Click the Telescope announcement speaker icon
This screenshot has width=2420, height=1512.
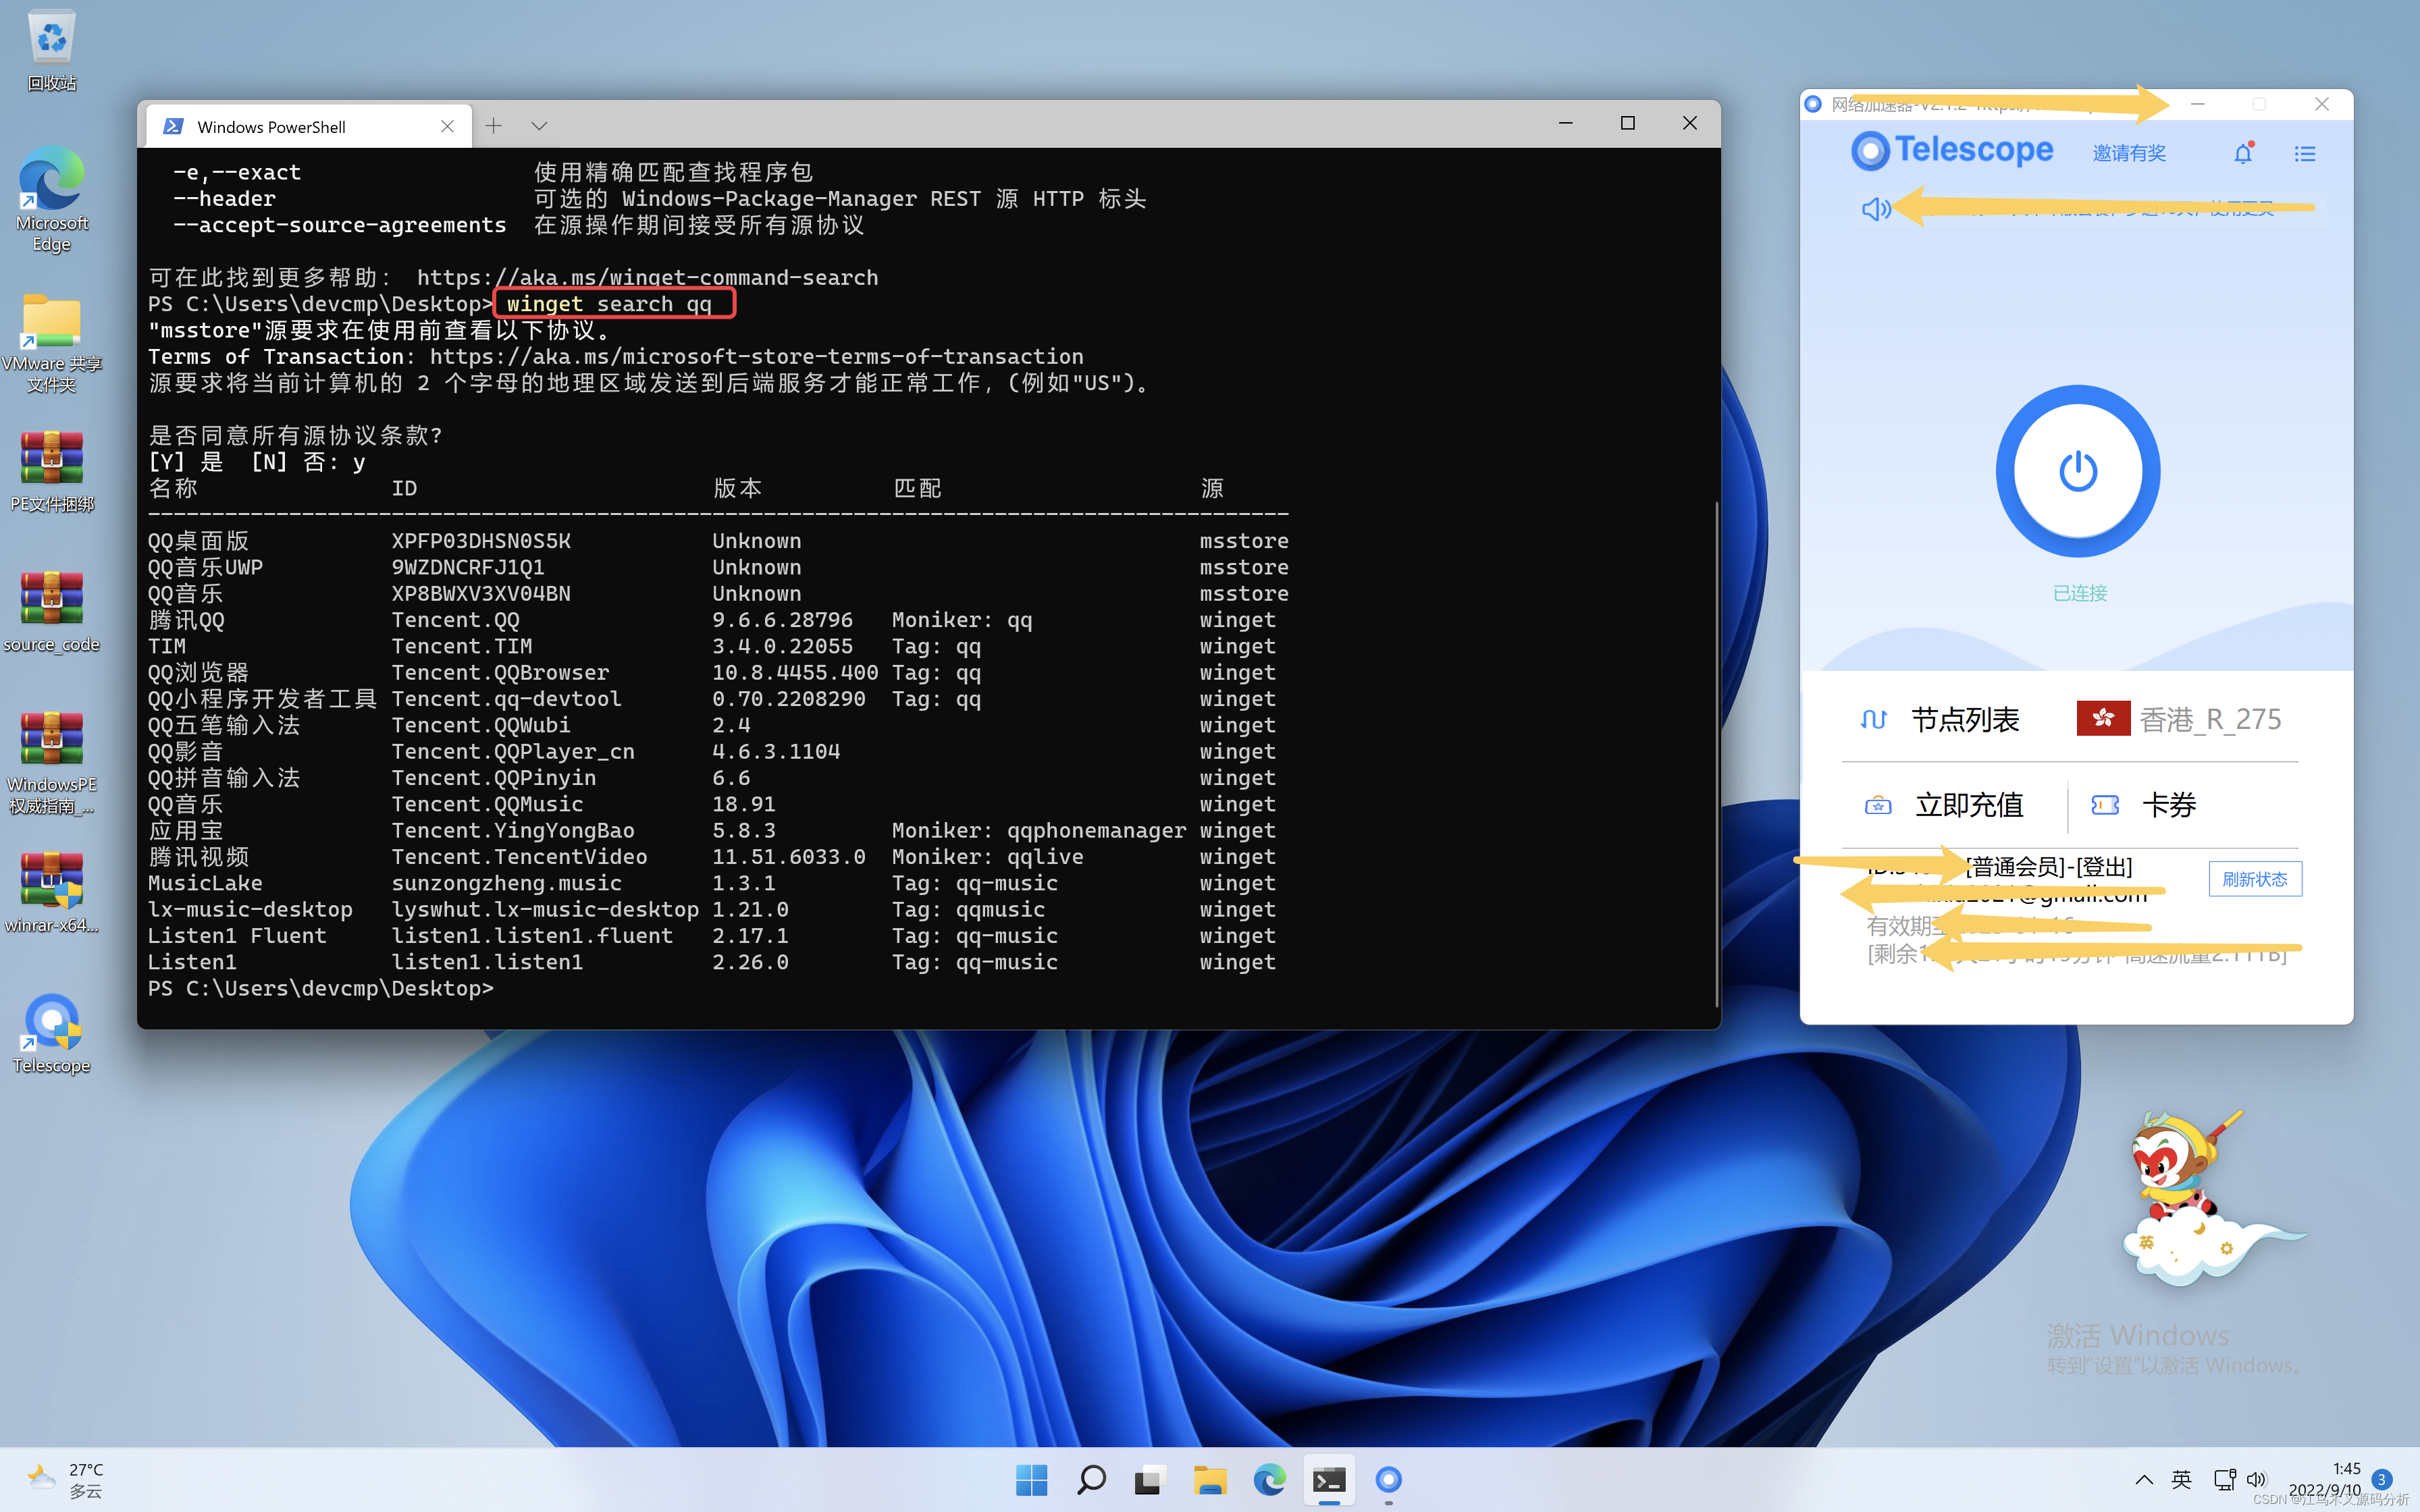click(x=1875, y=208)
